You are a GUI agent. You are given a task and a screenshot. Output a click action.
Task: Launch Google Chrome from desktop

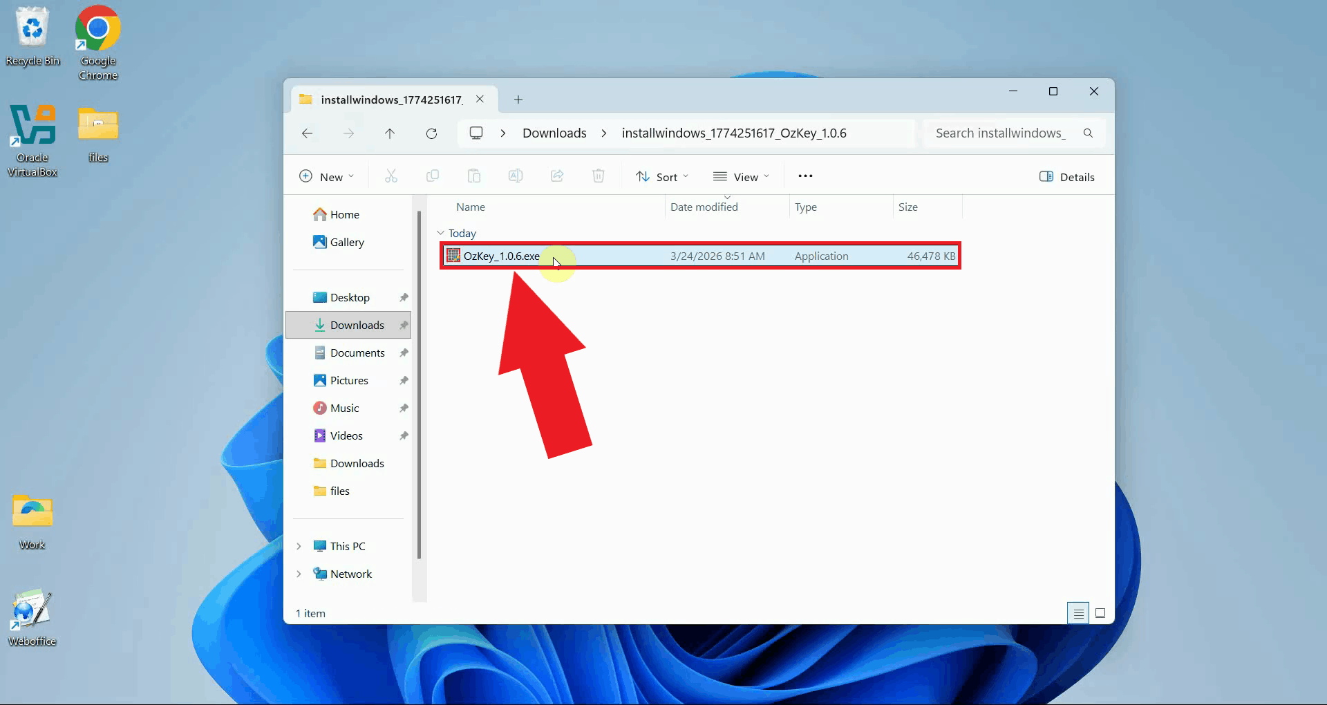click(97, 43)
